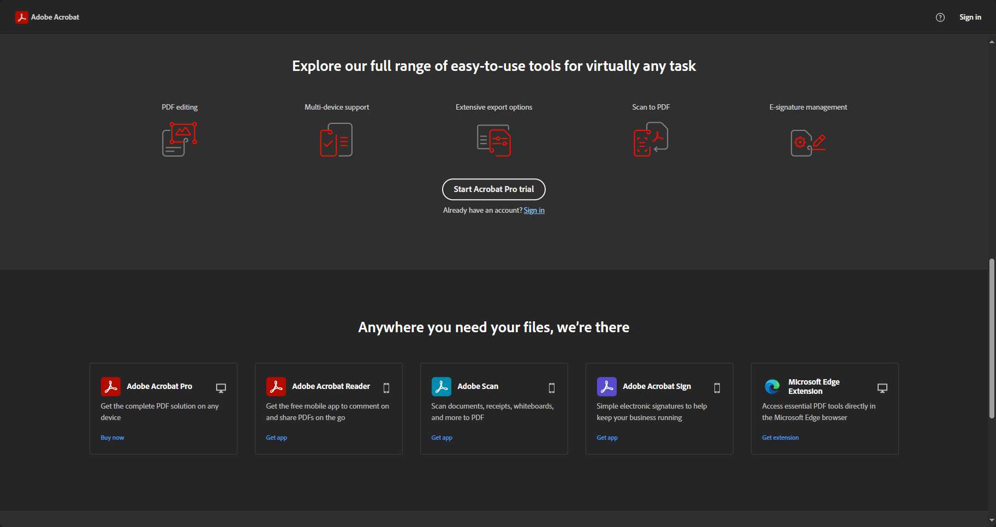Click 'Get the free mobile app' description
Viewport: 996px width, 527px height.
point(327,412)
